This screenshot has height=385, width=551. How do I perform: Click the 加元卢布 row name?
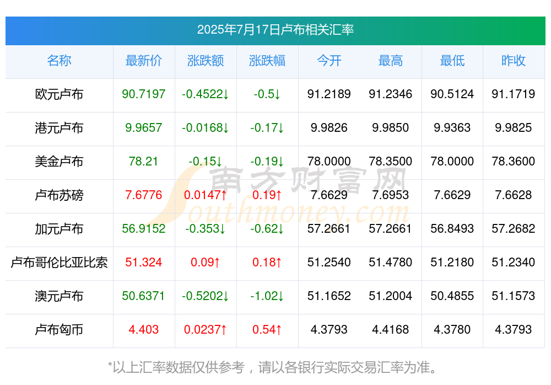click(x=59, y=229)
